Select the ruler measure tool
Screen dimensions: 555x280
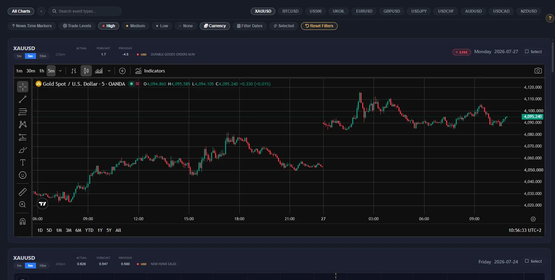tap(23, 192)
